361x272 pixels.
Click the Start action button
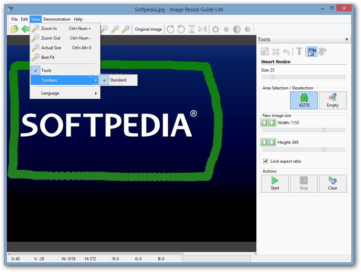pos(275,183)
